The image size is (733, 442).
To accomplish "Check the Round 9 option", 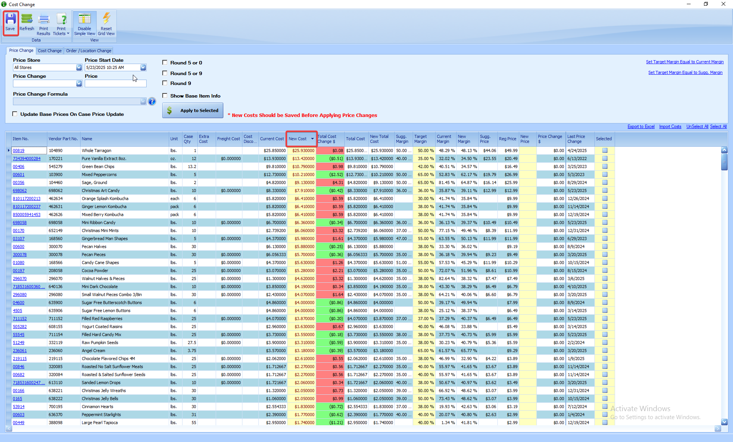I will pyautogui.click(x=165, y=83).
